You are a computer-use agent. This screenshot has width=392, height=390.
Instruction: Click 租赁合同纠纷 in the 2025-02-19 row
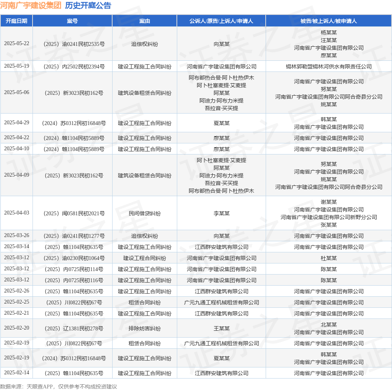(144, 343)
